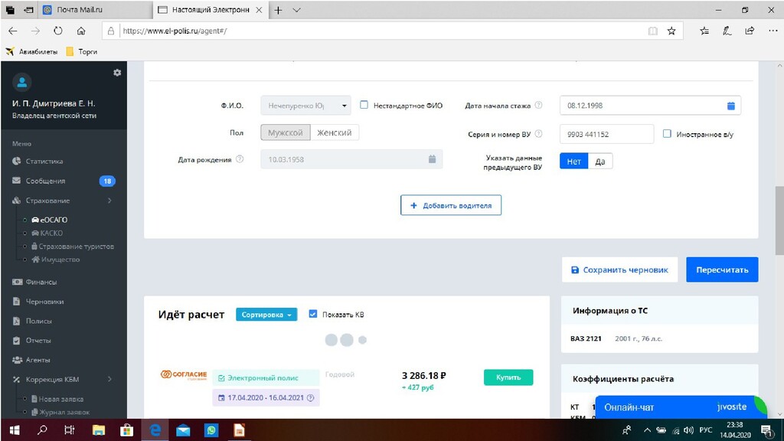Select Страхование туристов submenu item
Image resolution: width=784 pixels, height=441 pixels.
(x=73, y=246)
